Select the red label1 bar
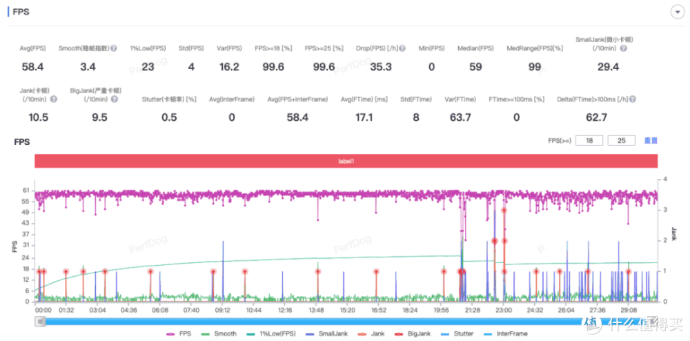 pyautogui.click(x=346, y=161)
